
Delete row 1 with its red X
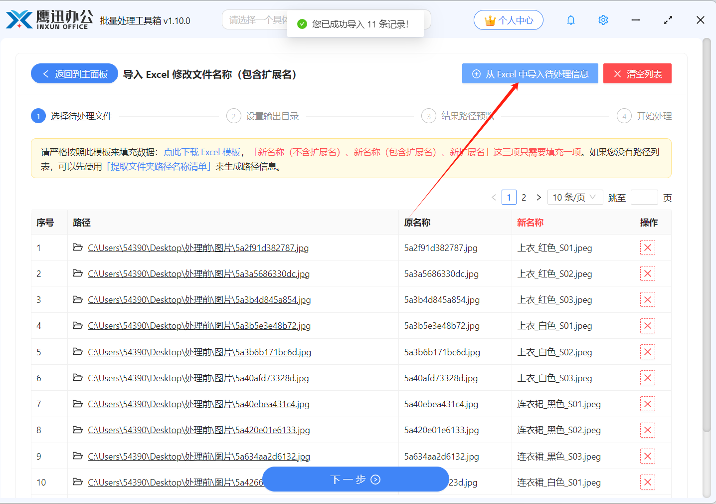pyautogui.click(x=647, y=248)
